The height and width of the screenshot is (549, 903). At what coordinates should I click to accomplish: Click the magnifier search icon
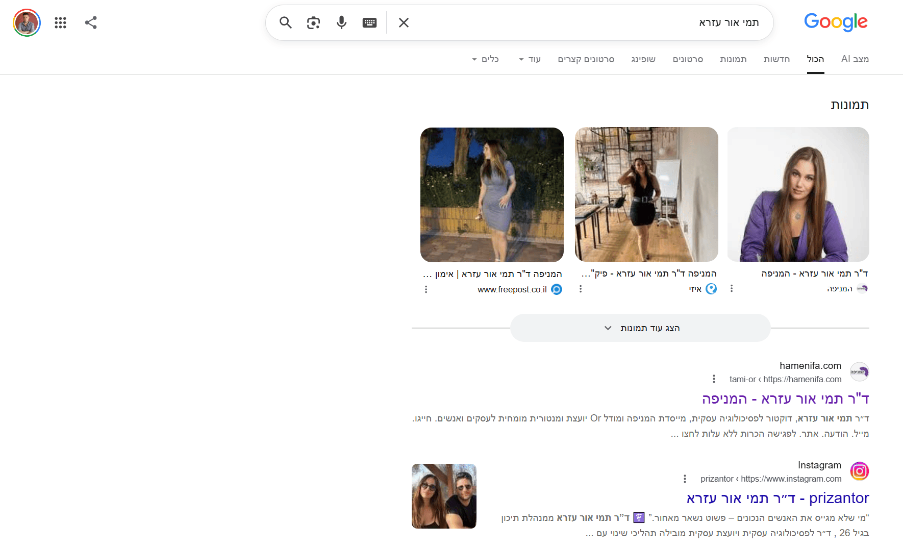tap(286, 22)
